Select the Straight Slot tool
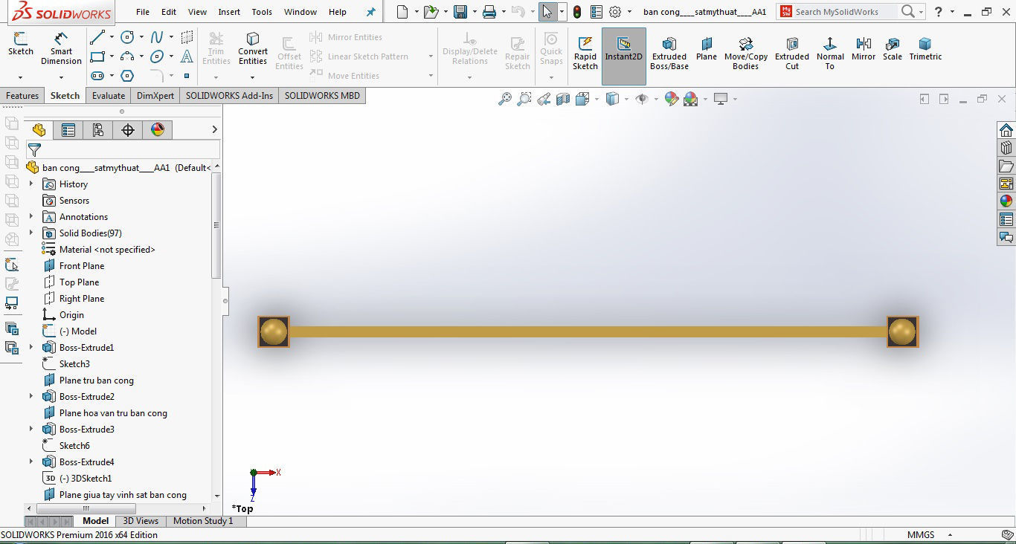 pyautogui.click(x=97, y=76)
